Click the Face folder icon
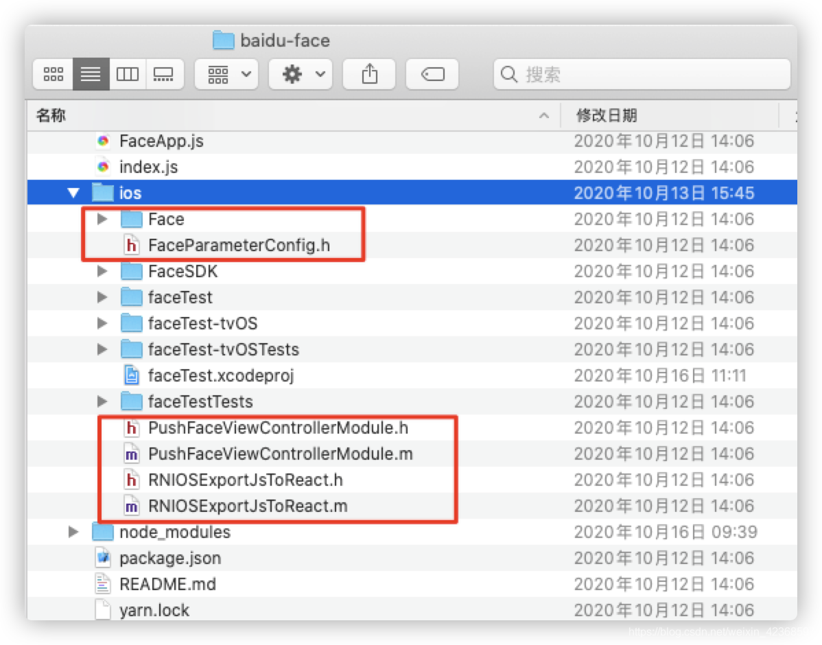The image size is (822, 645). click(132, 219)
